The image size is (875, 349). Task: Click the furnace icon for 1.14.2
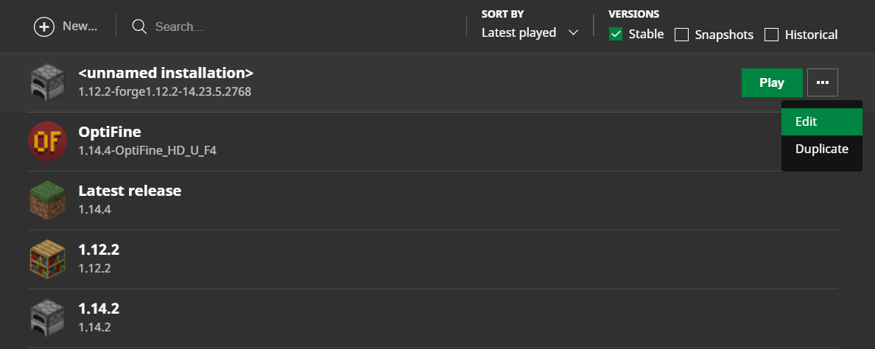[47, 318]
